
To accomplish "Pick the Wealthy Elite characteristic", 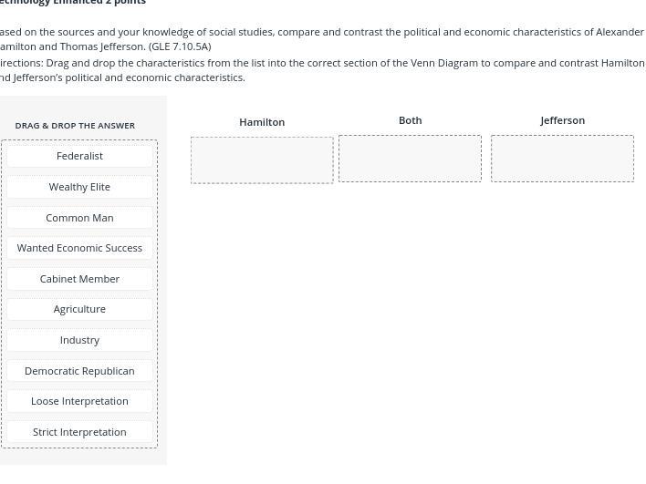I will tap(79, 187).
